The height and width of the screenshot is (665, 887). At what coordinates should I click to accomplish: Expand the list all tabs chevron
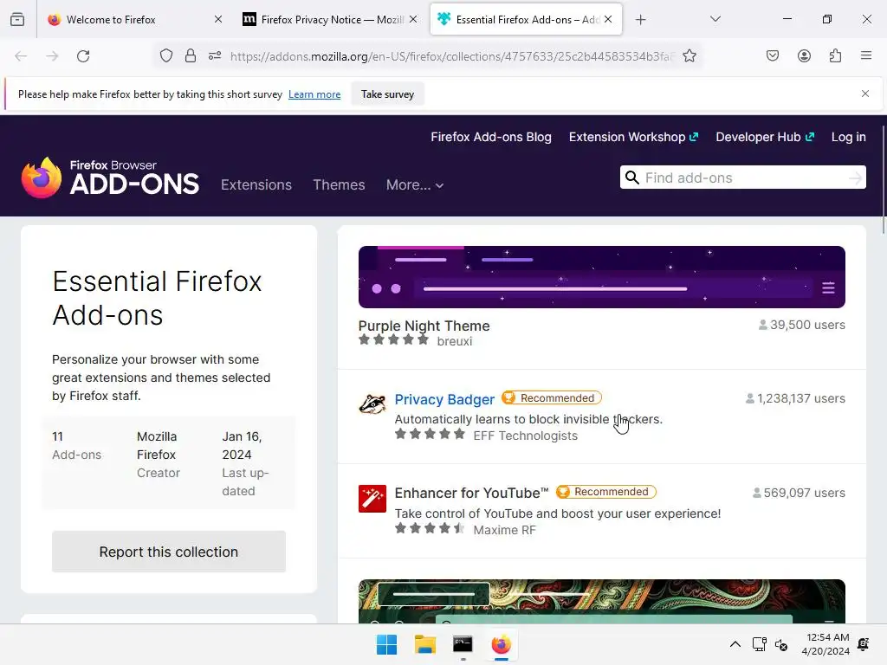[x=715, y=19]
